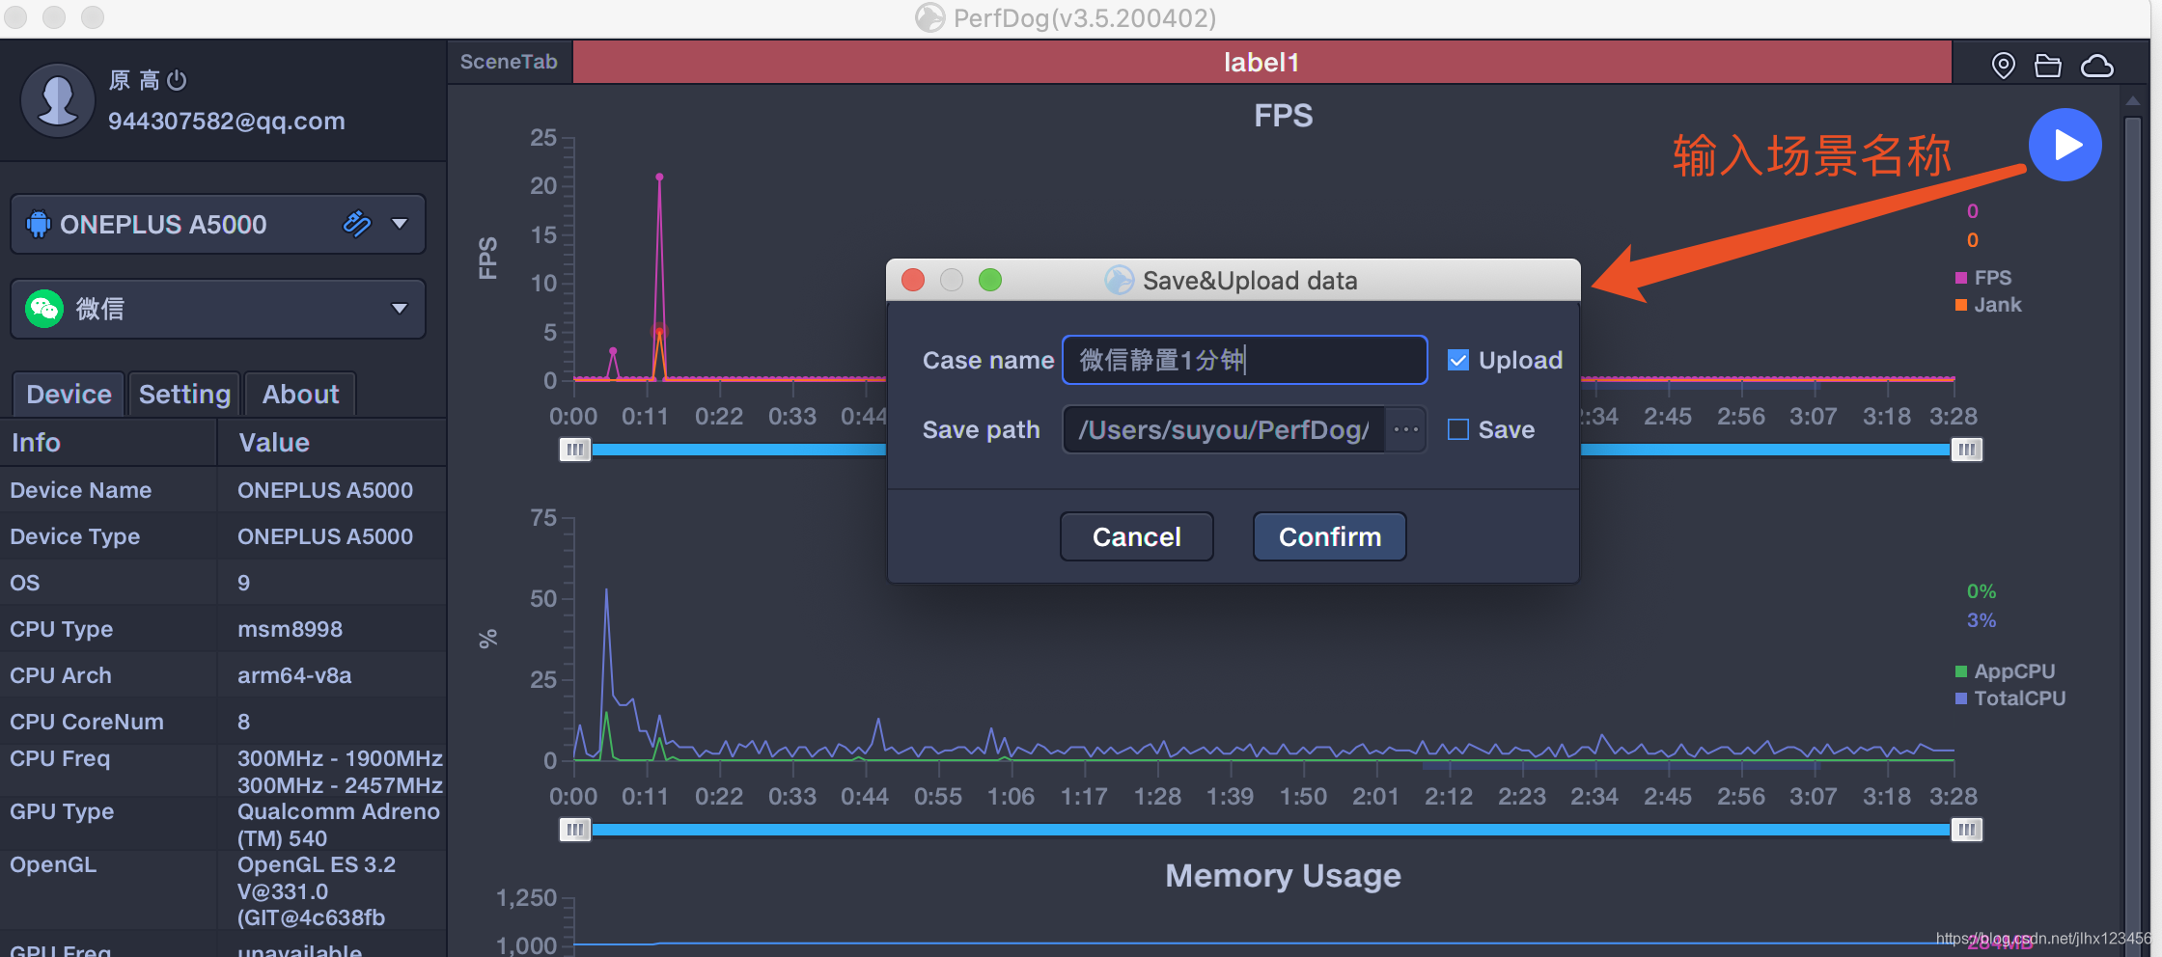This screenshot has height=957, width=2162.
Task: Click the Confirm button
Action: point(1329,536)
